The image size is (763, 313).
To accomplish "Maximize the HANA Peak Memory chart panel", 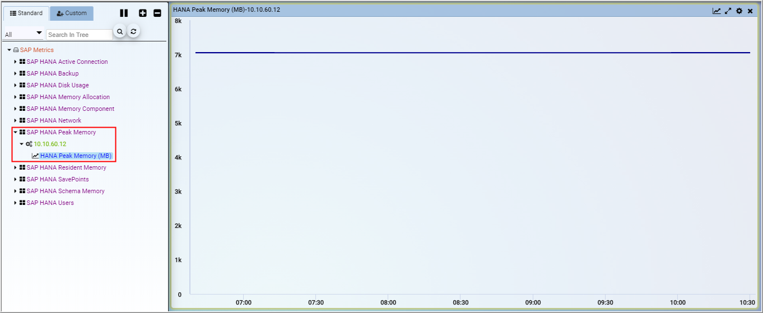I will [728, 11].
